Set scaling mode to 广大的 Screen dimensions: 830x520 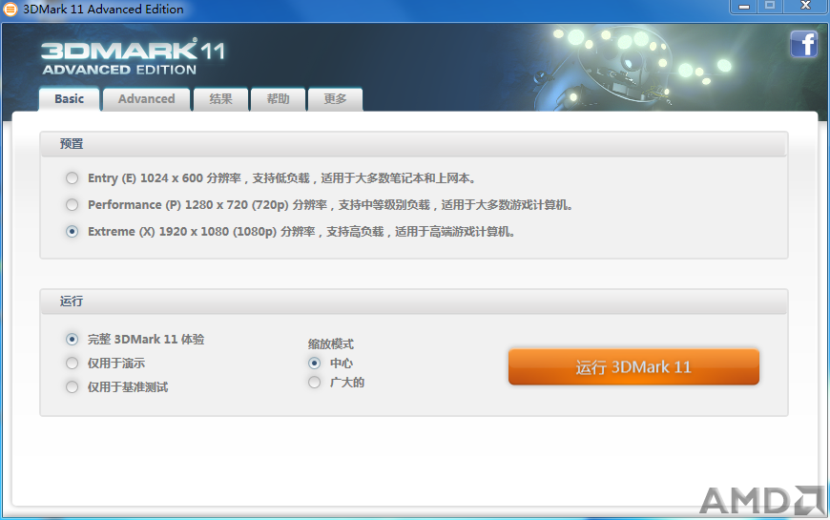[315, 383]
